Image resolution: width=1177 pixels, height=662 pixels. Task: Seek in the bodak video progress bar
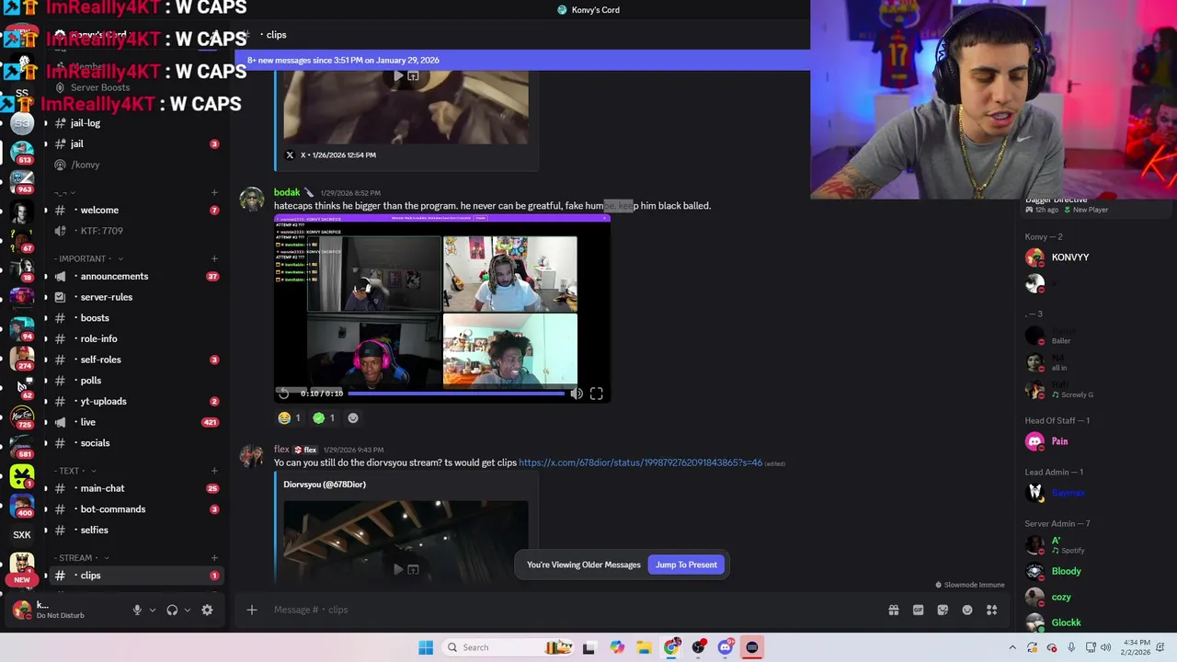(x=456, y=394)
